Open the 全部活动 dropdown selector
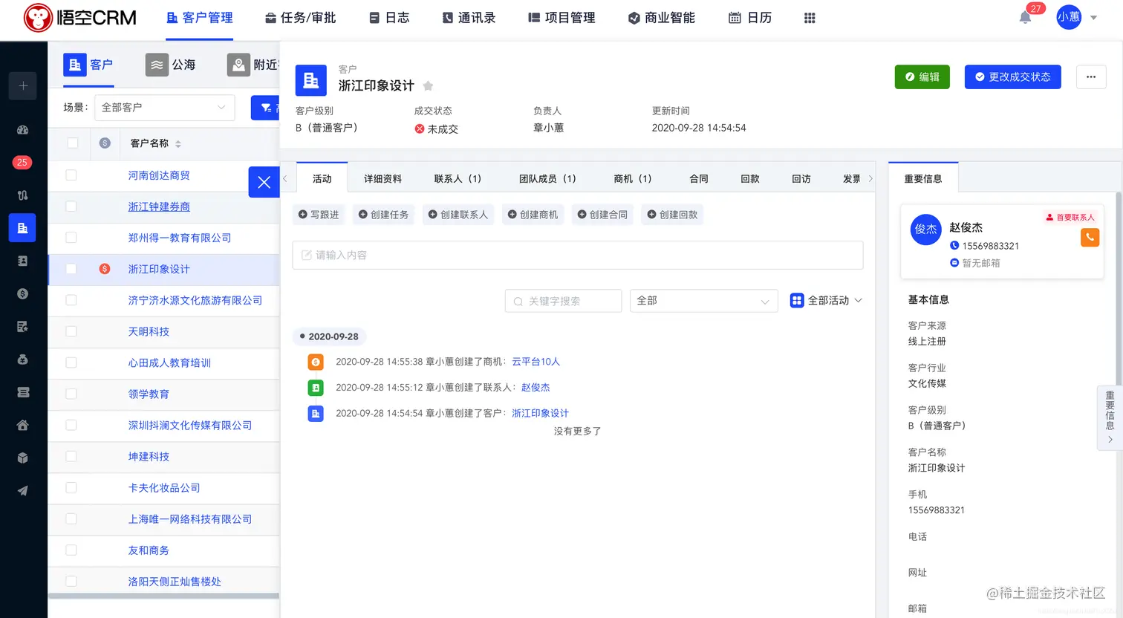The image size is (1123, 618). coord(826,301)
